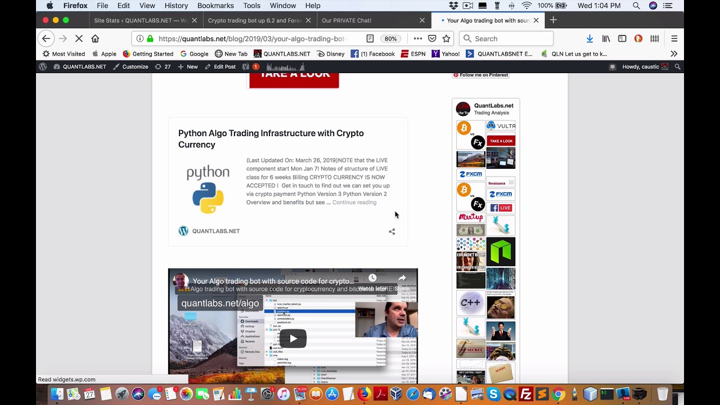This screenshot has width=720, height=405.
Task: Click the Meetup Pinterest thumbnail
Action: click(x=471, y=217)
